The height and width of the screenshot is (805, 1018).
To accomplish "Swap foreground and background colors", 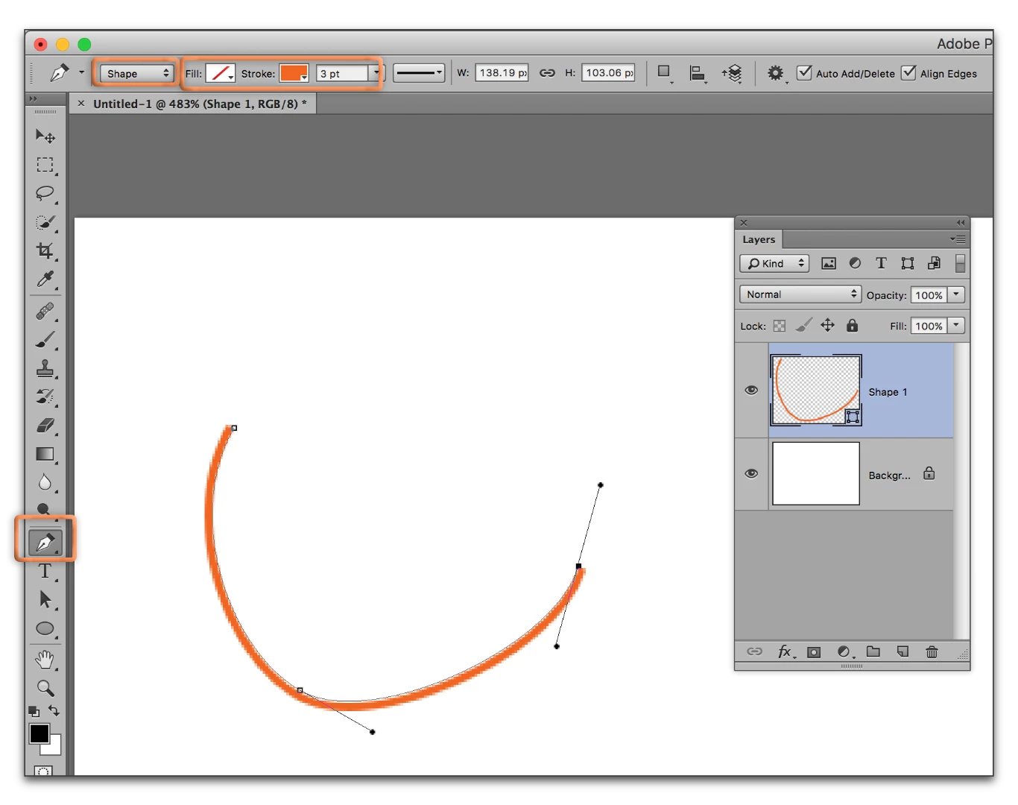I will [x=54, y=710].
